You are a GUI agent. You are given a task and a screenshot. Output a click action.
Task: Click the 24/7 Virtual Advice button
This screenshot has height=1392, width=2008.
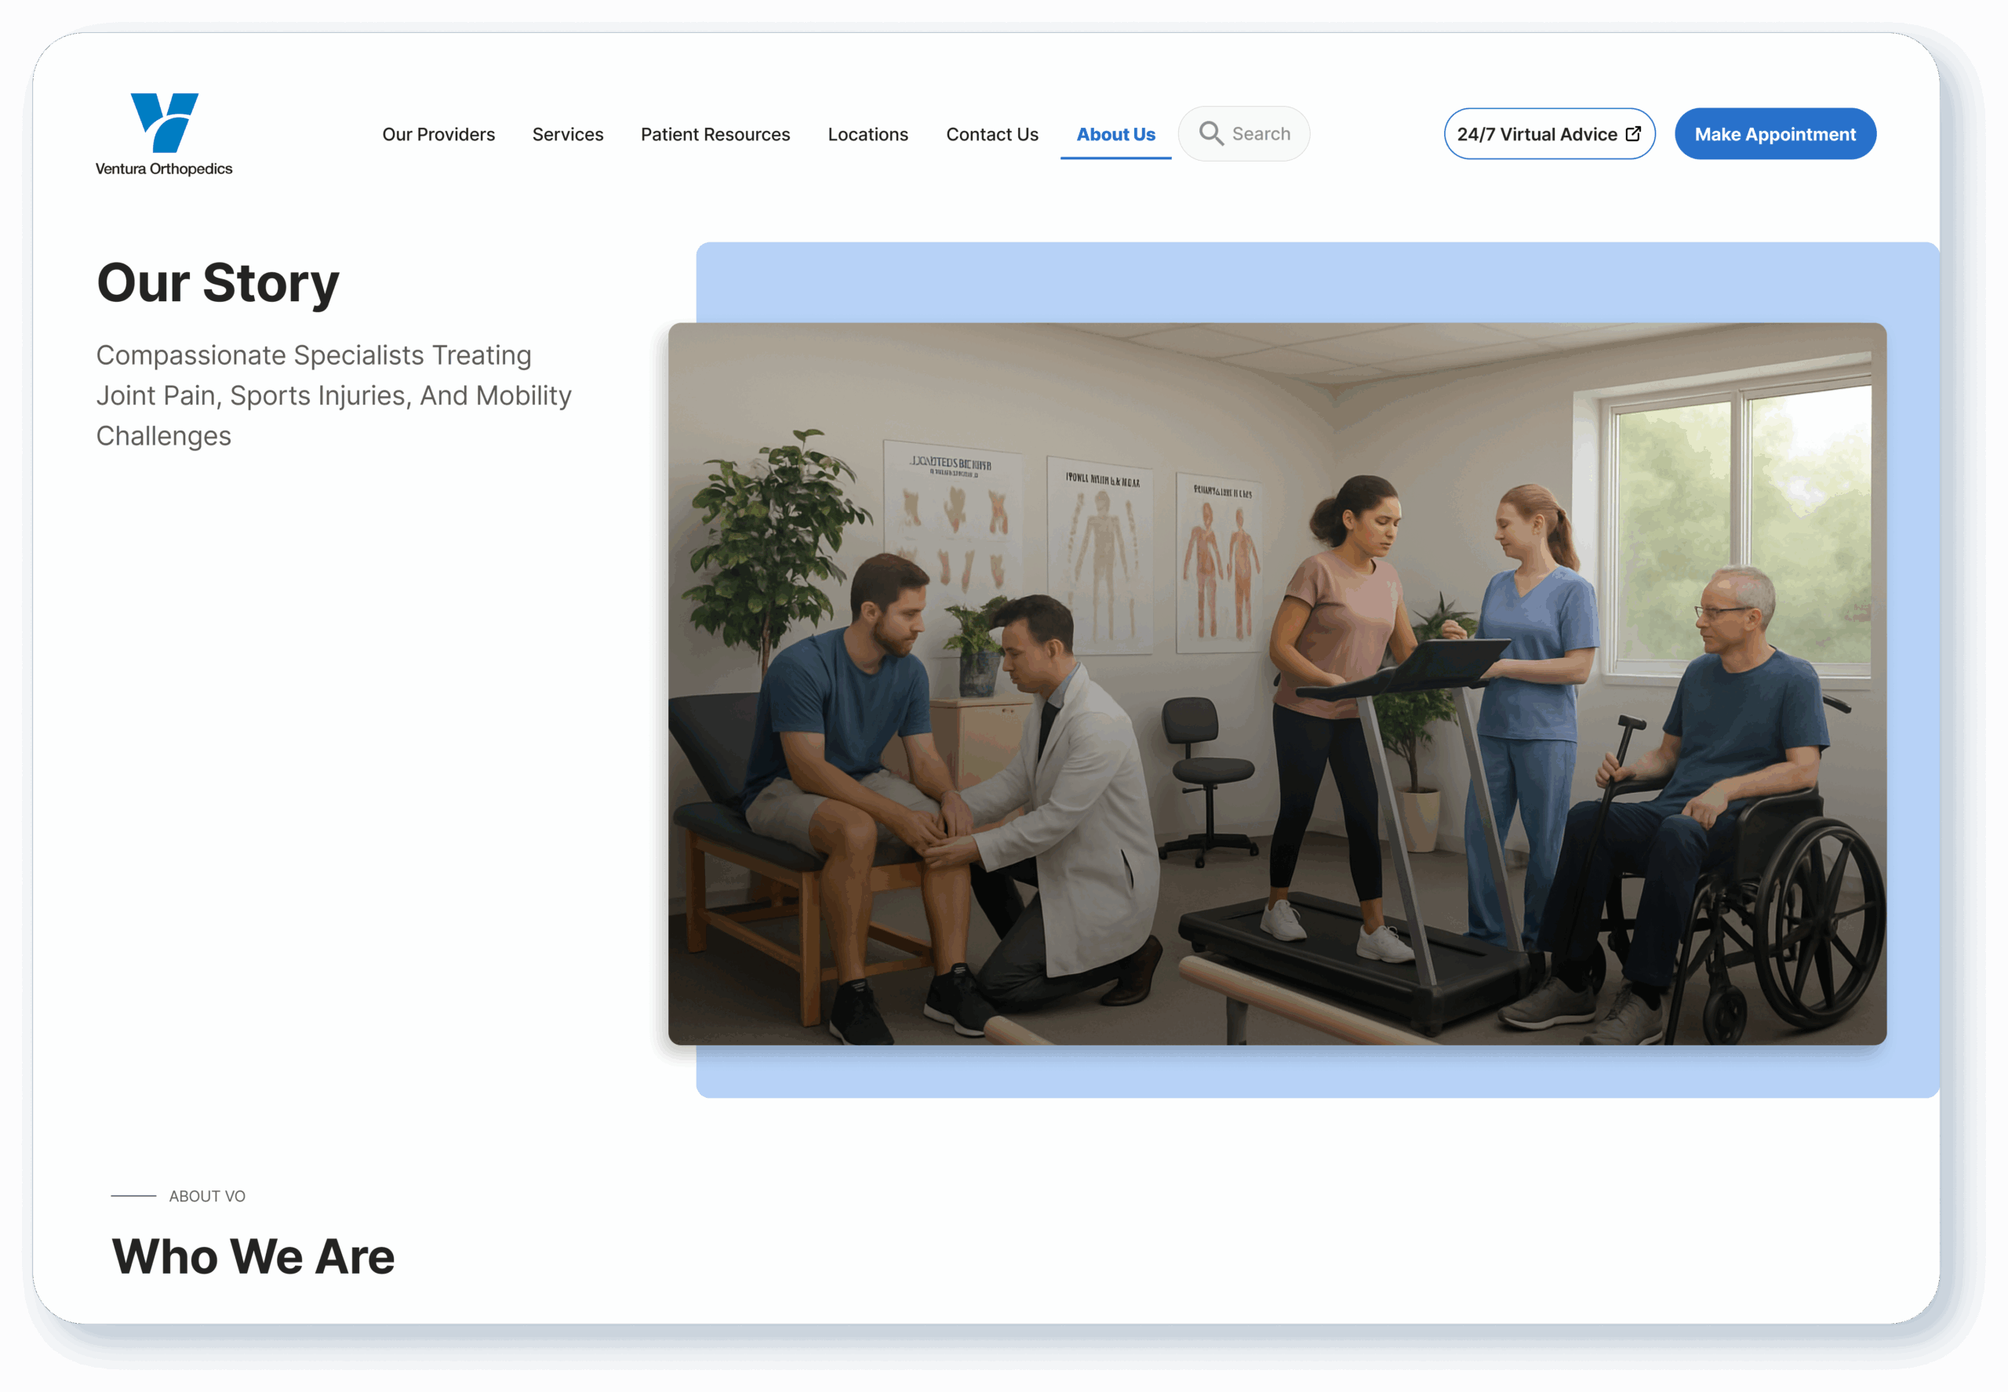point(1535,134)
